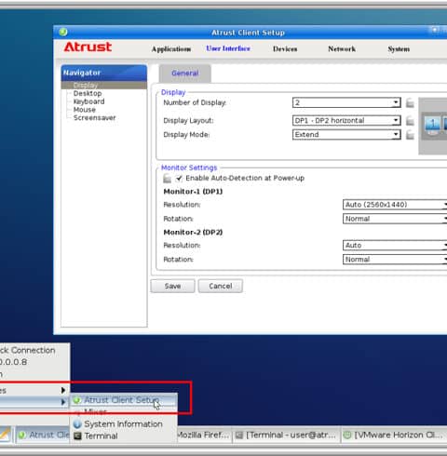
Task: Click green icon next to Atrust Client Setup menu entry
Action: pos(77,400)
